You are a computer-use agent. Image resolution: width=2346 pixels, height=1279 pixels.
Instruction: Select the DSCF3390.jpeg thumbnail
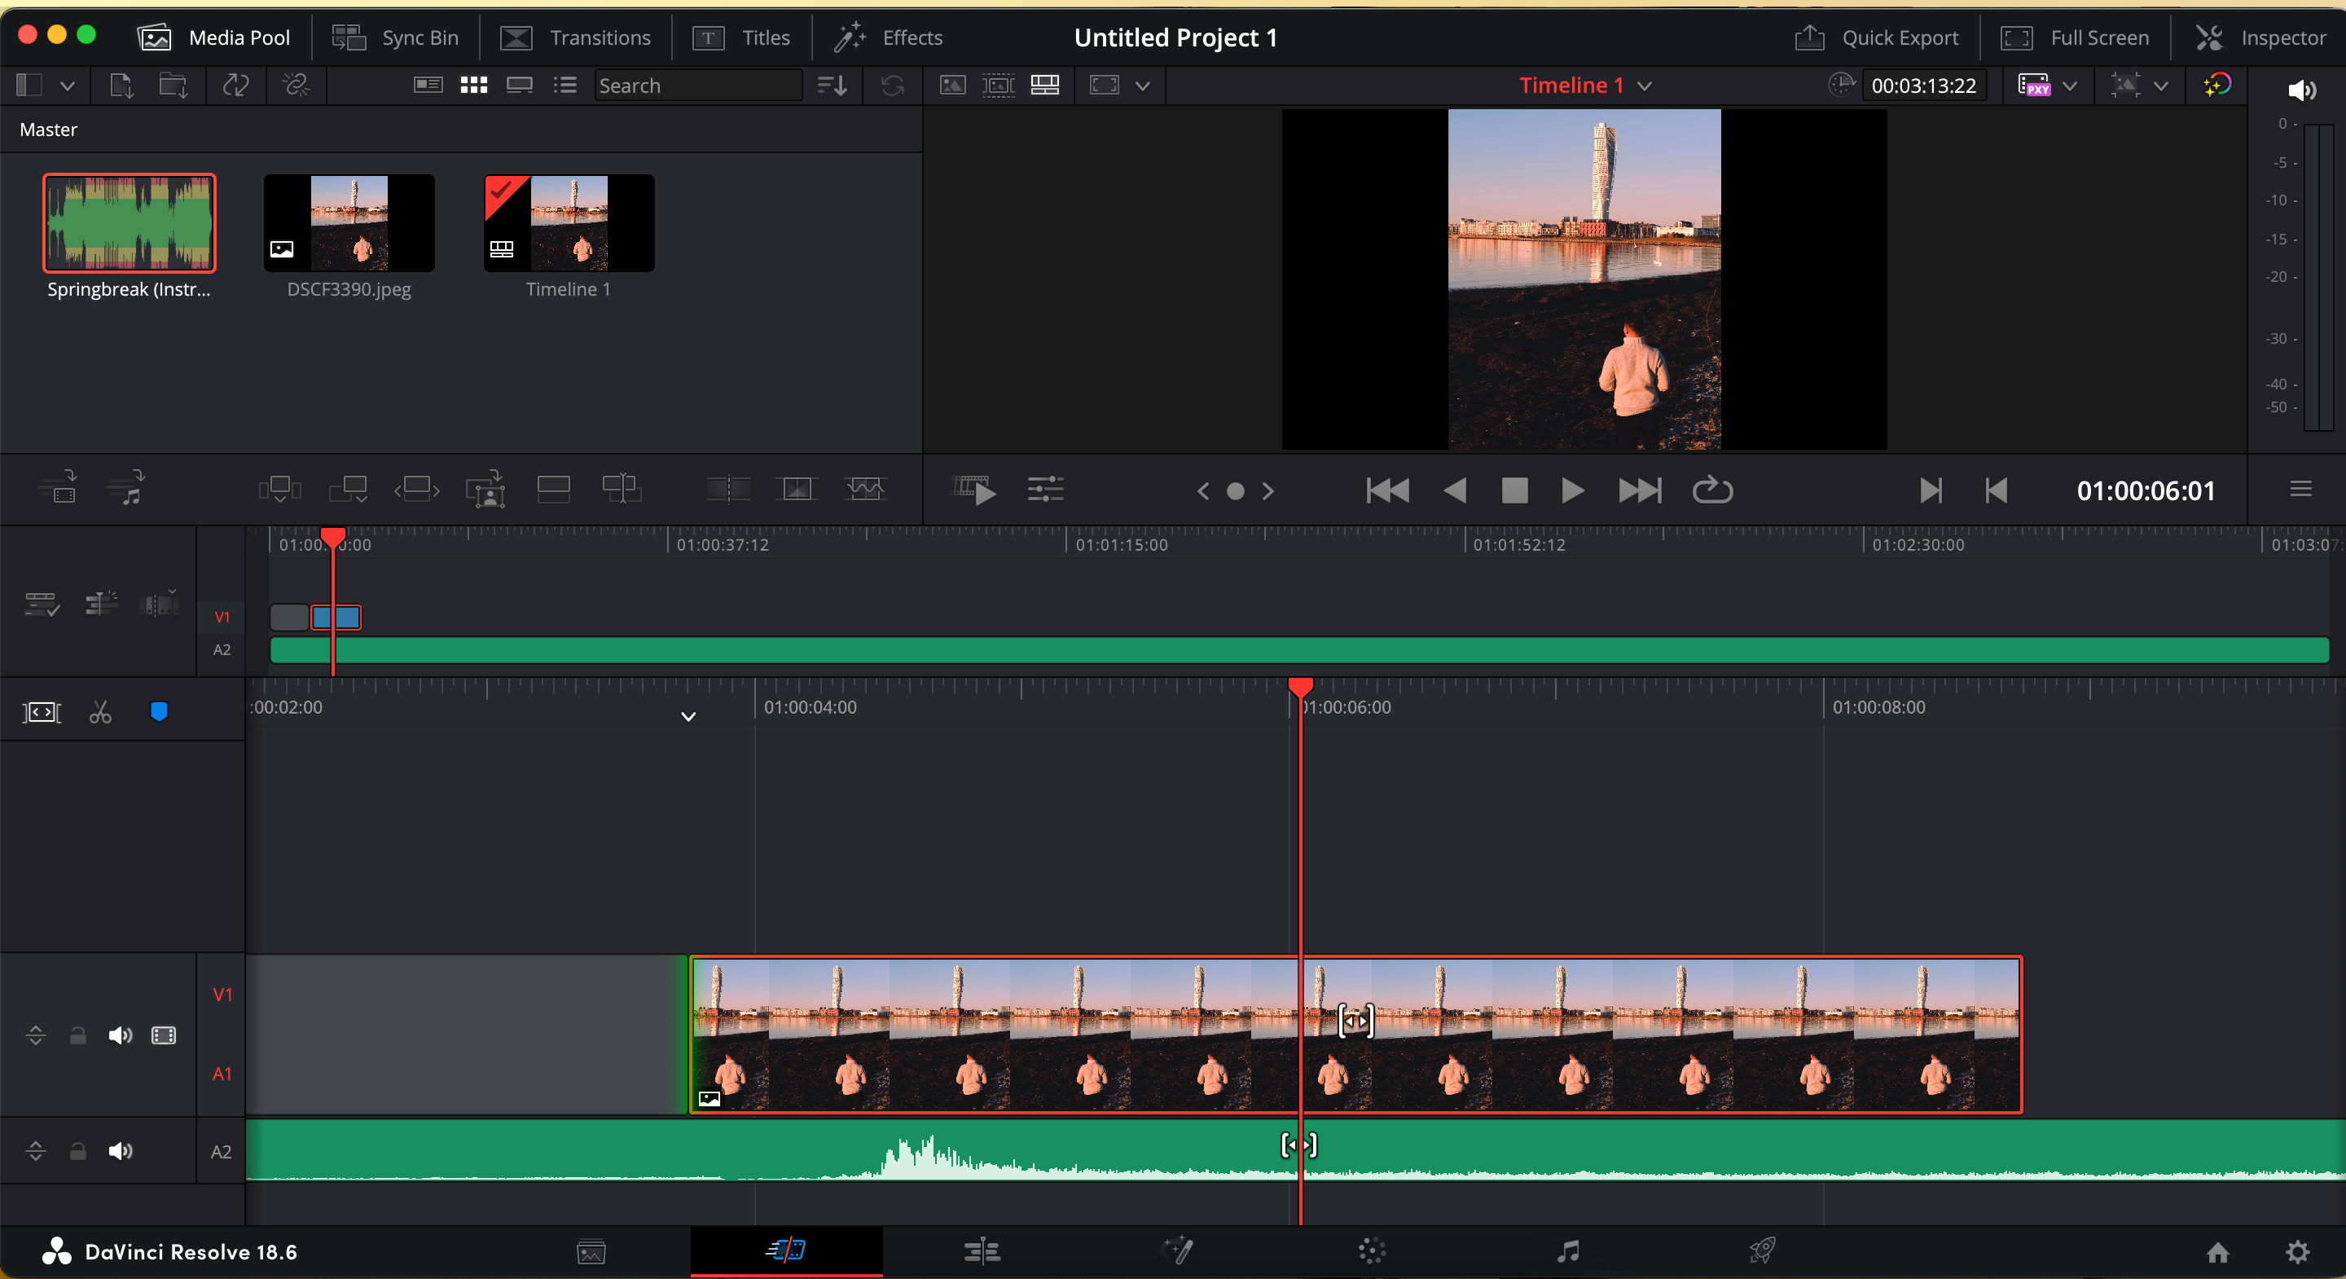click(x=349, y=223)
